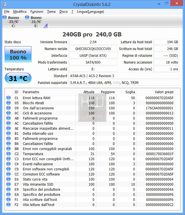Image resolution: width=185 pixels, height=215 pixels.
Task: Click status orb for Vita scritture dall'host
Action: [8, 199]
